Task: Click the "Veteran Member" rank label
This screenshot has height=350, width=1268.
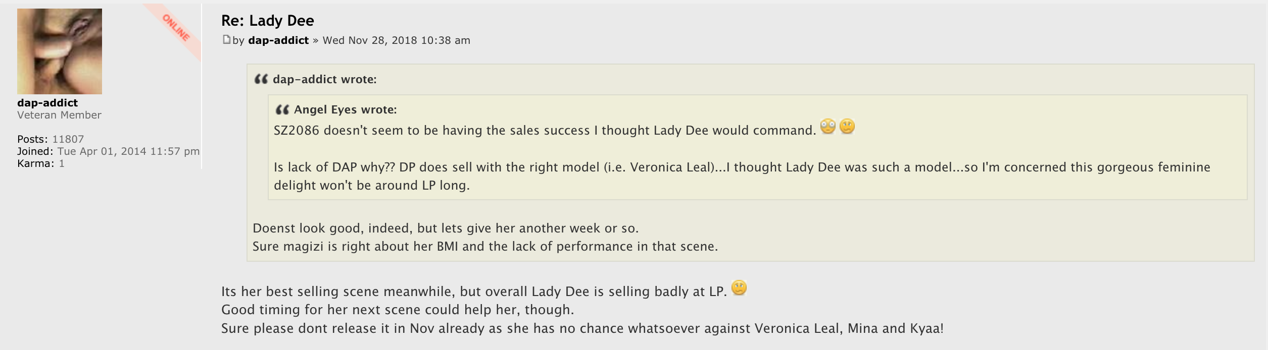Action: [x=59, y=115]
